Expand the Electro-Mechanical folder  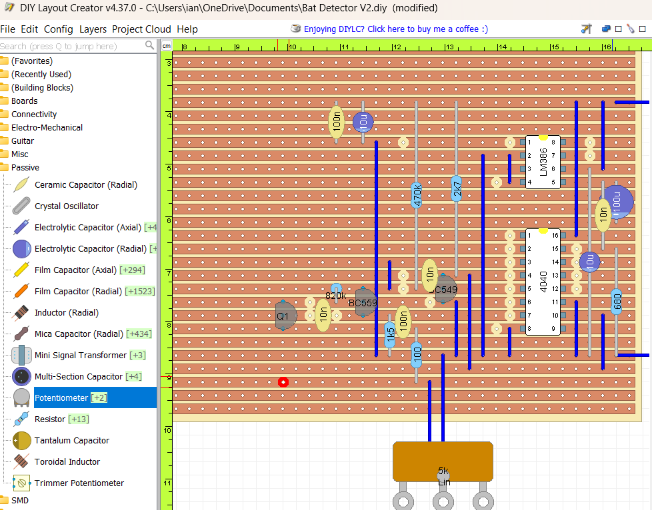pyautogui.click(x=4, y=128)
